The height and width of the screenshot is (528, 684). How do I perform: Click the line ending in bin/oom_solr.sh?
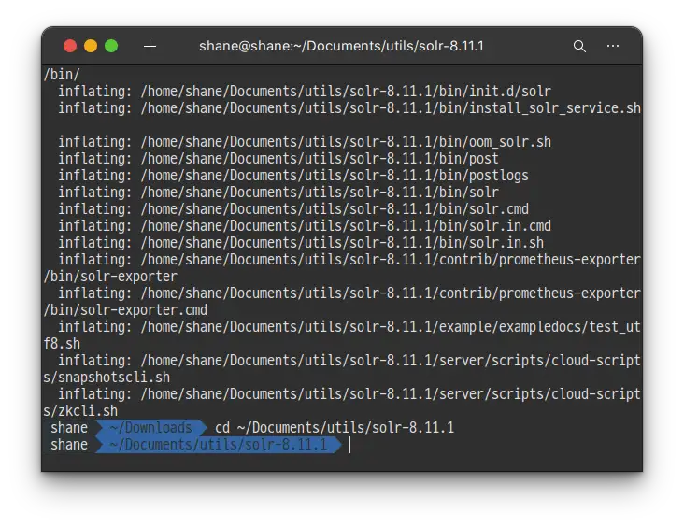coord(305,142)
